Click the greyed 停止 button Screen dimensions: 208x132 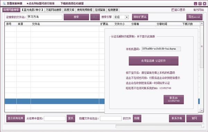pyautogui.click(x=95, y=17)
